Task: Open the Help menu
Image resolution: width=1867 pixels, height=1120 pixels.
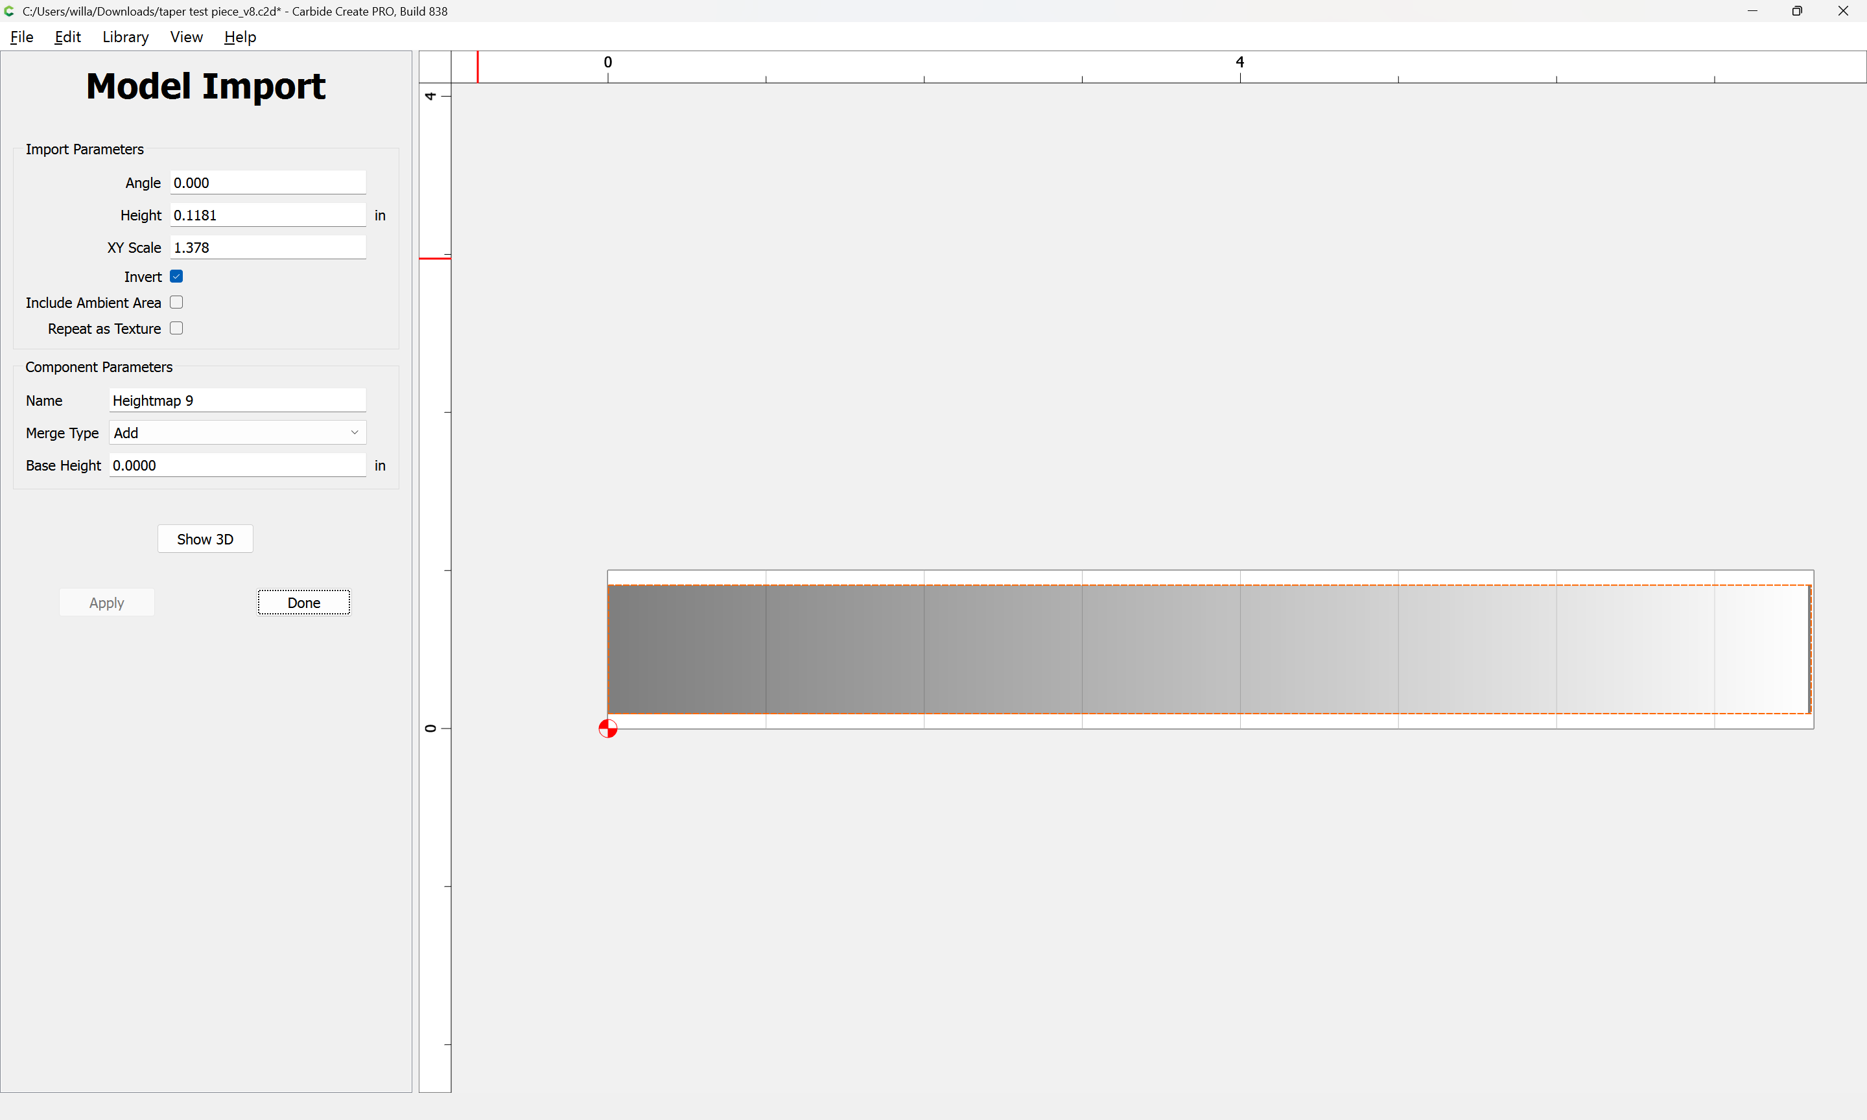Action: (x=240, y=37)
